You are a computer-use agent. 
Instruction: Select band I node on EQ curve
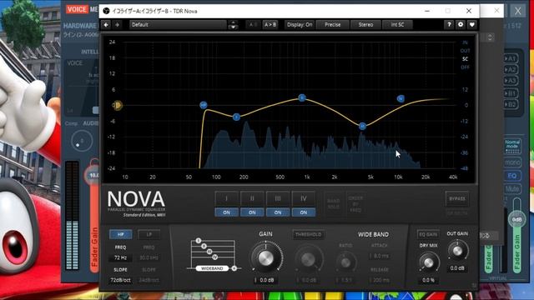pos(236,117)
